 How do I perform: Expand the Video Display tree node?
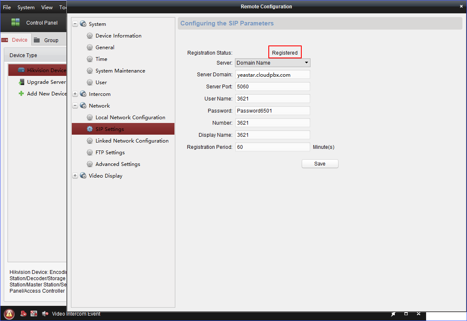[75, 176]
